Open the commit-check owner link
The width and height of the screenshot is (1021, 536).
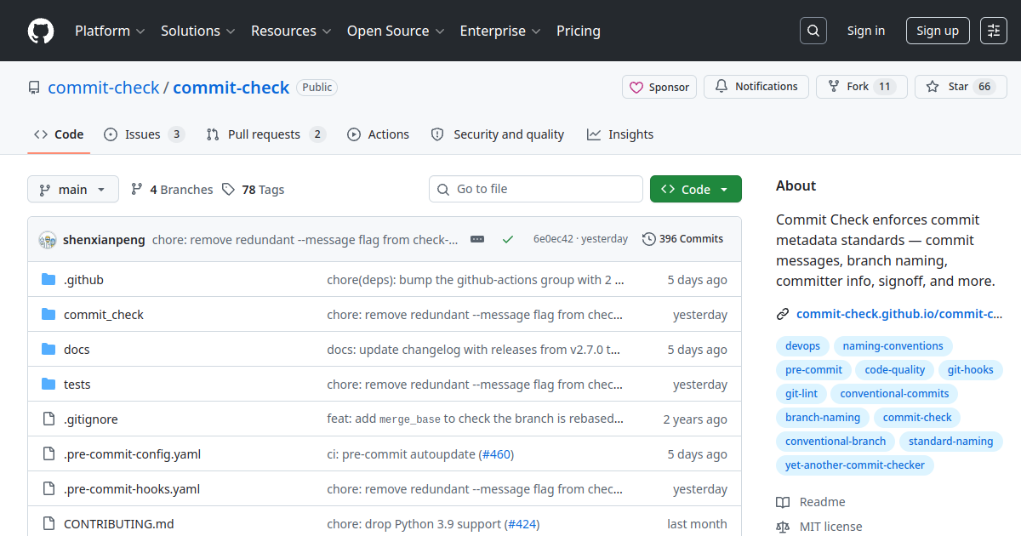(x=104, y=88)
